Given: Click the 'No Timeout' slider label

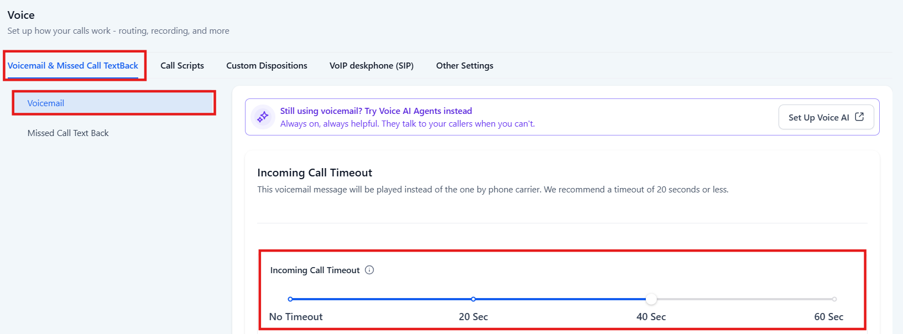Looking at the screenshot, I should coord(296,317).
